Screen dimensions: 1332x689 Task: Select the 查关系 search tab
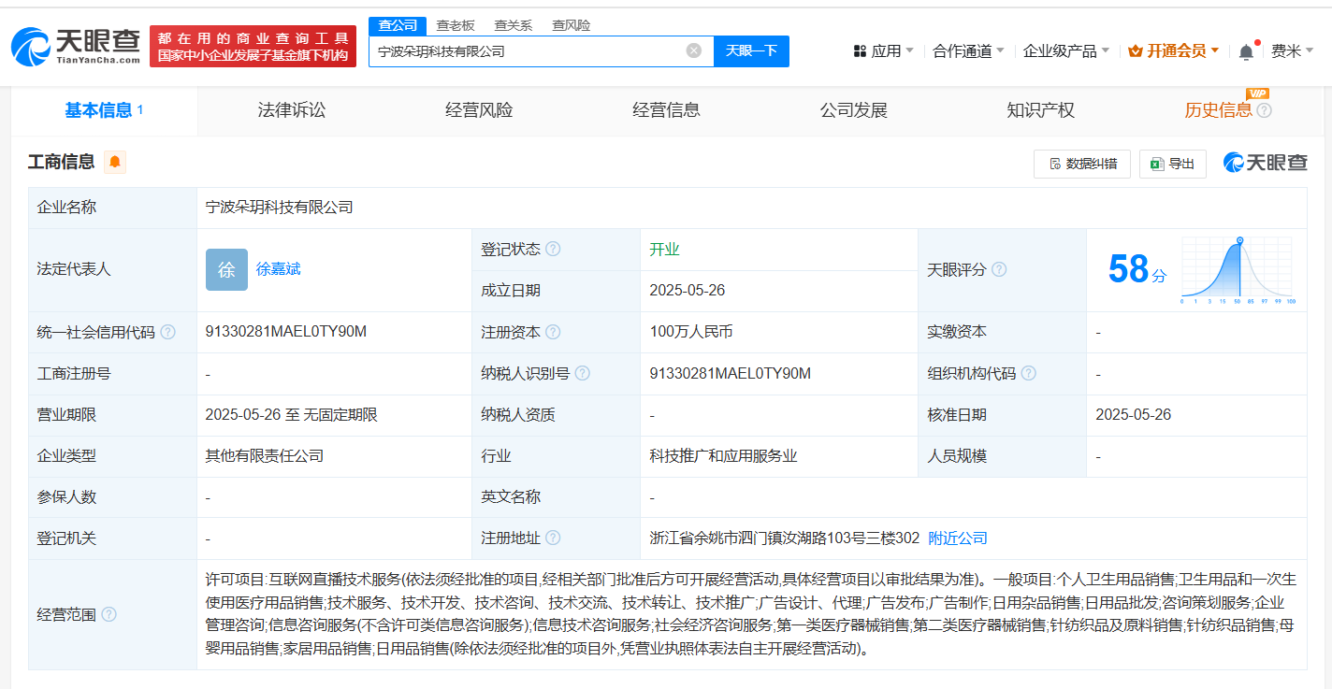click(514, 25)
